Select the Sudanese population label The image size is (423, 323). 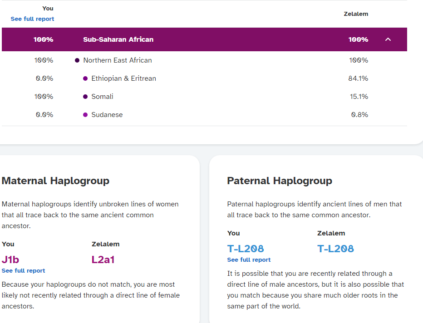[x=107, y=115]
